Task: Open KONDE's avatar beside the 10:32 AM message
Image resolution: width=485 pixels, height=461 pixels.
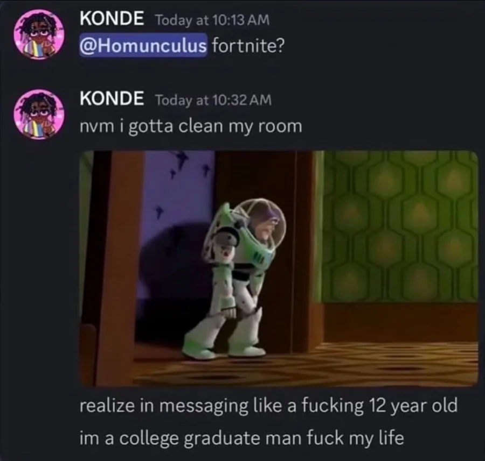Action: pos(39,115)
